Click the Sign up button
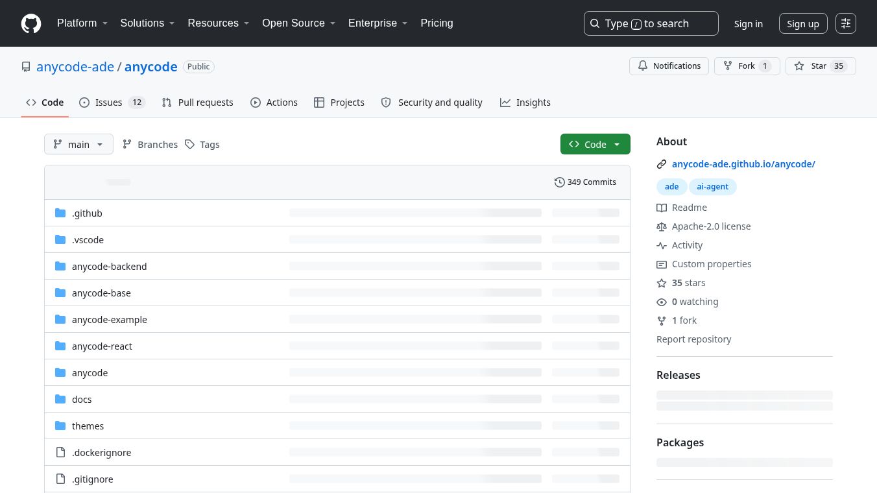 tap(803, 23)
